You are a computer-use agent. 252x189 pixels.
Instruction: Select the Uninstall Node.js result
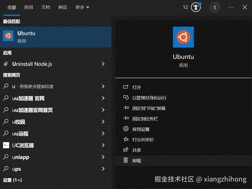point(56,64)
